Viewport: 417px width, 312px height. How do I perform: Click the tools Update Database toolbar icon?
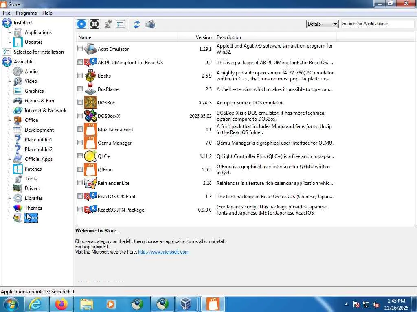tap(150, 24)
